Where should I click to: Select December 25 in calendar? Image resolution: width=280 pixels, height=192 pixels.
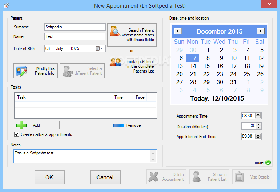point(247,74)
